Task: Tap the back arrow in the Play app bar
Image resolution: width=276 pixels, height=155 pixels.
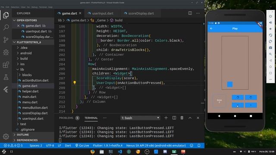Action: (211, 28)
